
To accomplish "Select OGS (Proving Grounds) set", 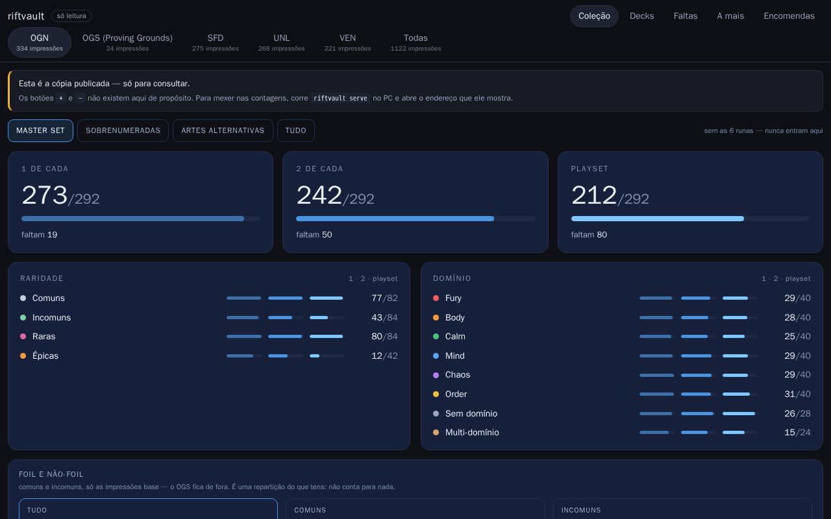I will point(127,43).
